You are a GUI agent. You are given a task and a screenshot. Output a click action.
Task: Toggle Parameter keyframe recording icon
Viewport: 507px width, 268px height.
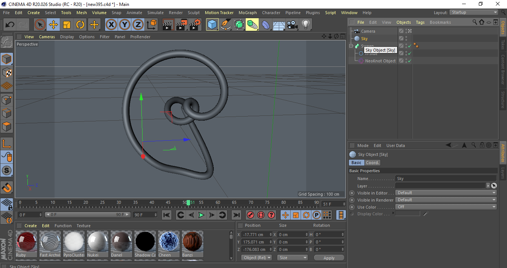[x=317, y=215]
